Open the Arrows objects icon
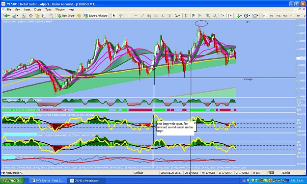The image size is (307, 184). point(176,16)
